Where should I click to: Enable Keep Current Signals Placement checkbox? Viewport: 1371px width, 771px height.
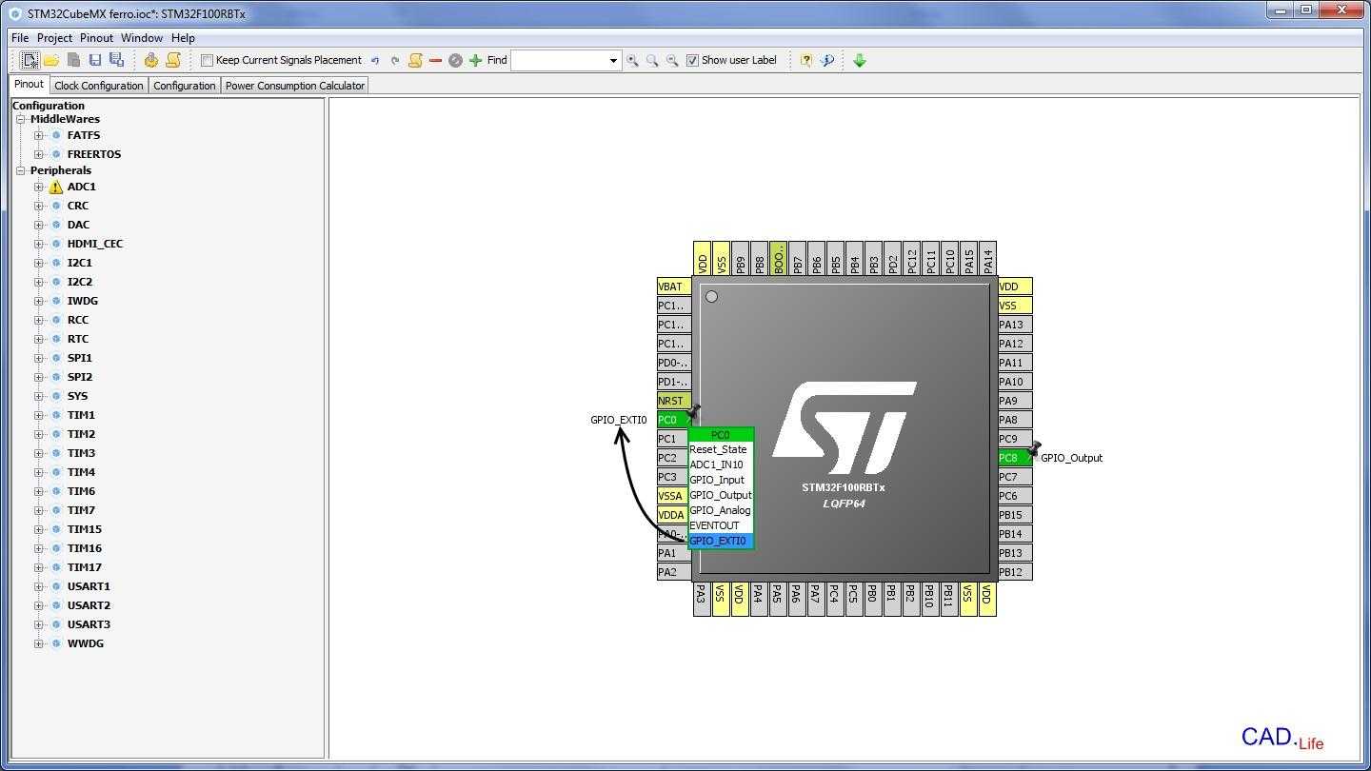pyautogui.click(x=207, y=60)
